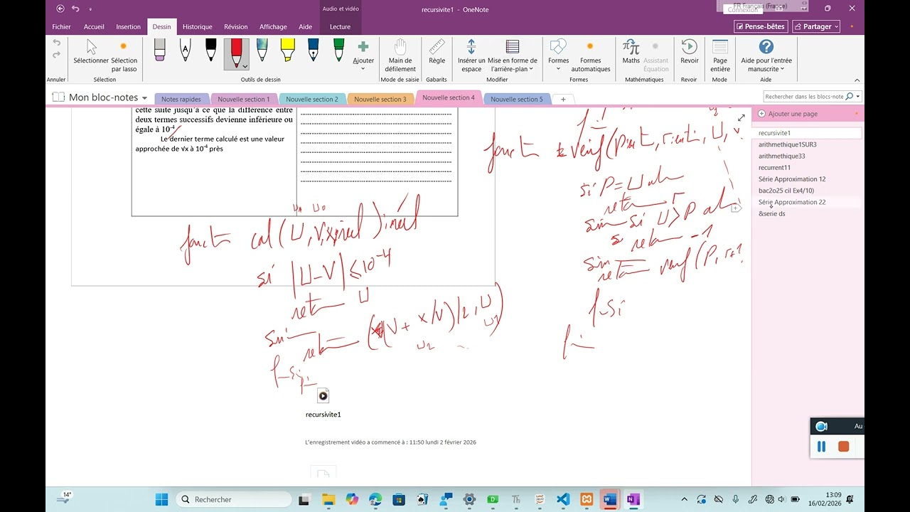Pick the yellow highlighter
Image resolution: width=910 pixels, height=512 pixels.
point(288,49)
